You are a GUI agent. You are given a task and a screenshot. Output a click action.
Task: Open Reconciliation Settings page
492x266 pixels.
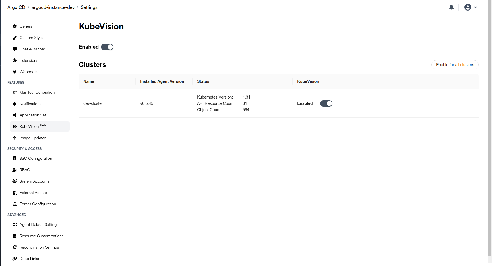point(39,247)
